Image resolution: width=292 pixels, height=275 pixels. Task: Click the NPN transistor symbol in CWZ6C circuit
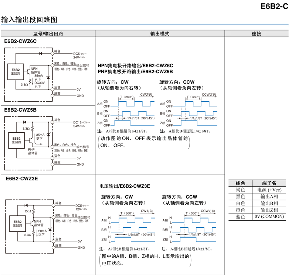(28, 72)
